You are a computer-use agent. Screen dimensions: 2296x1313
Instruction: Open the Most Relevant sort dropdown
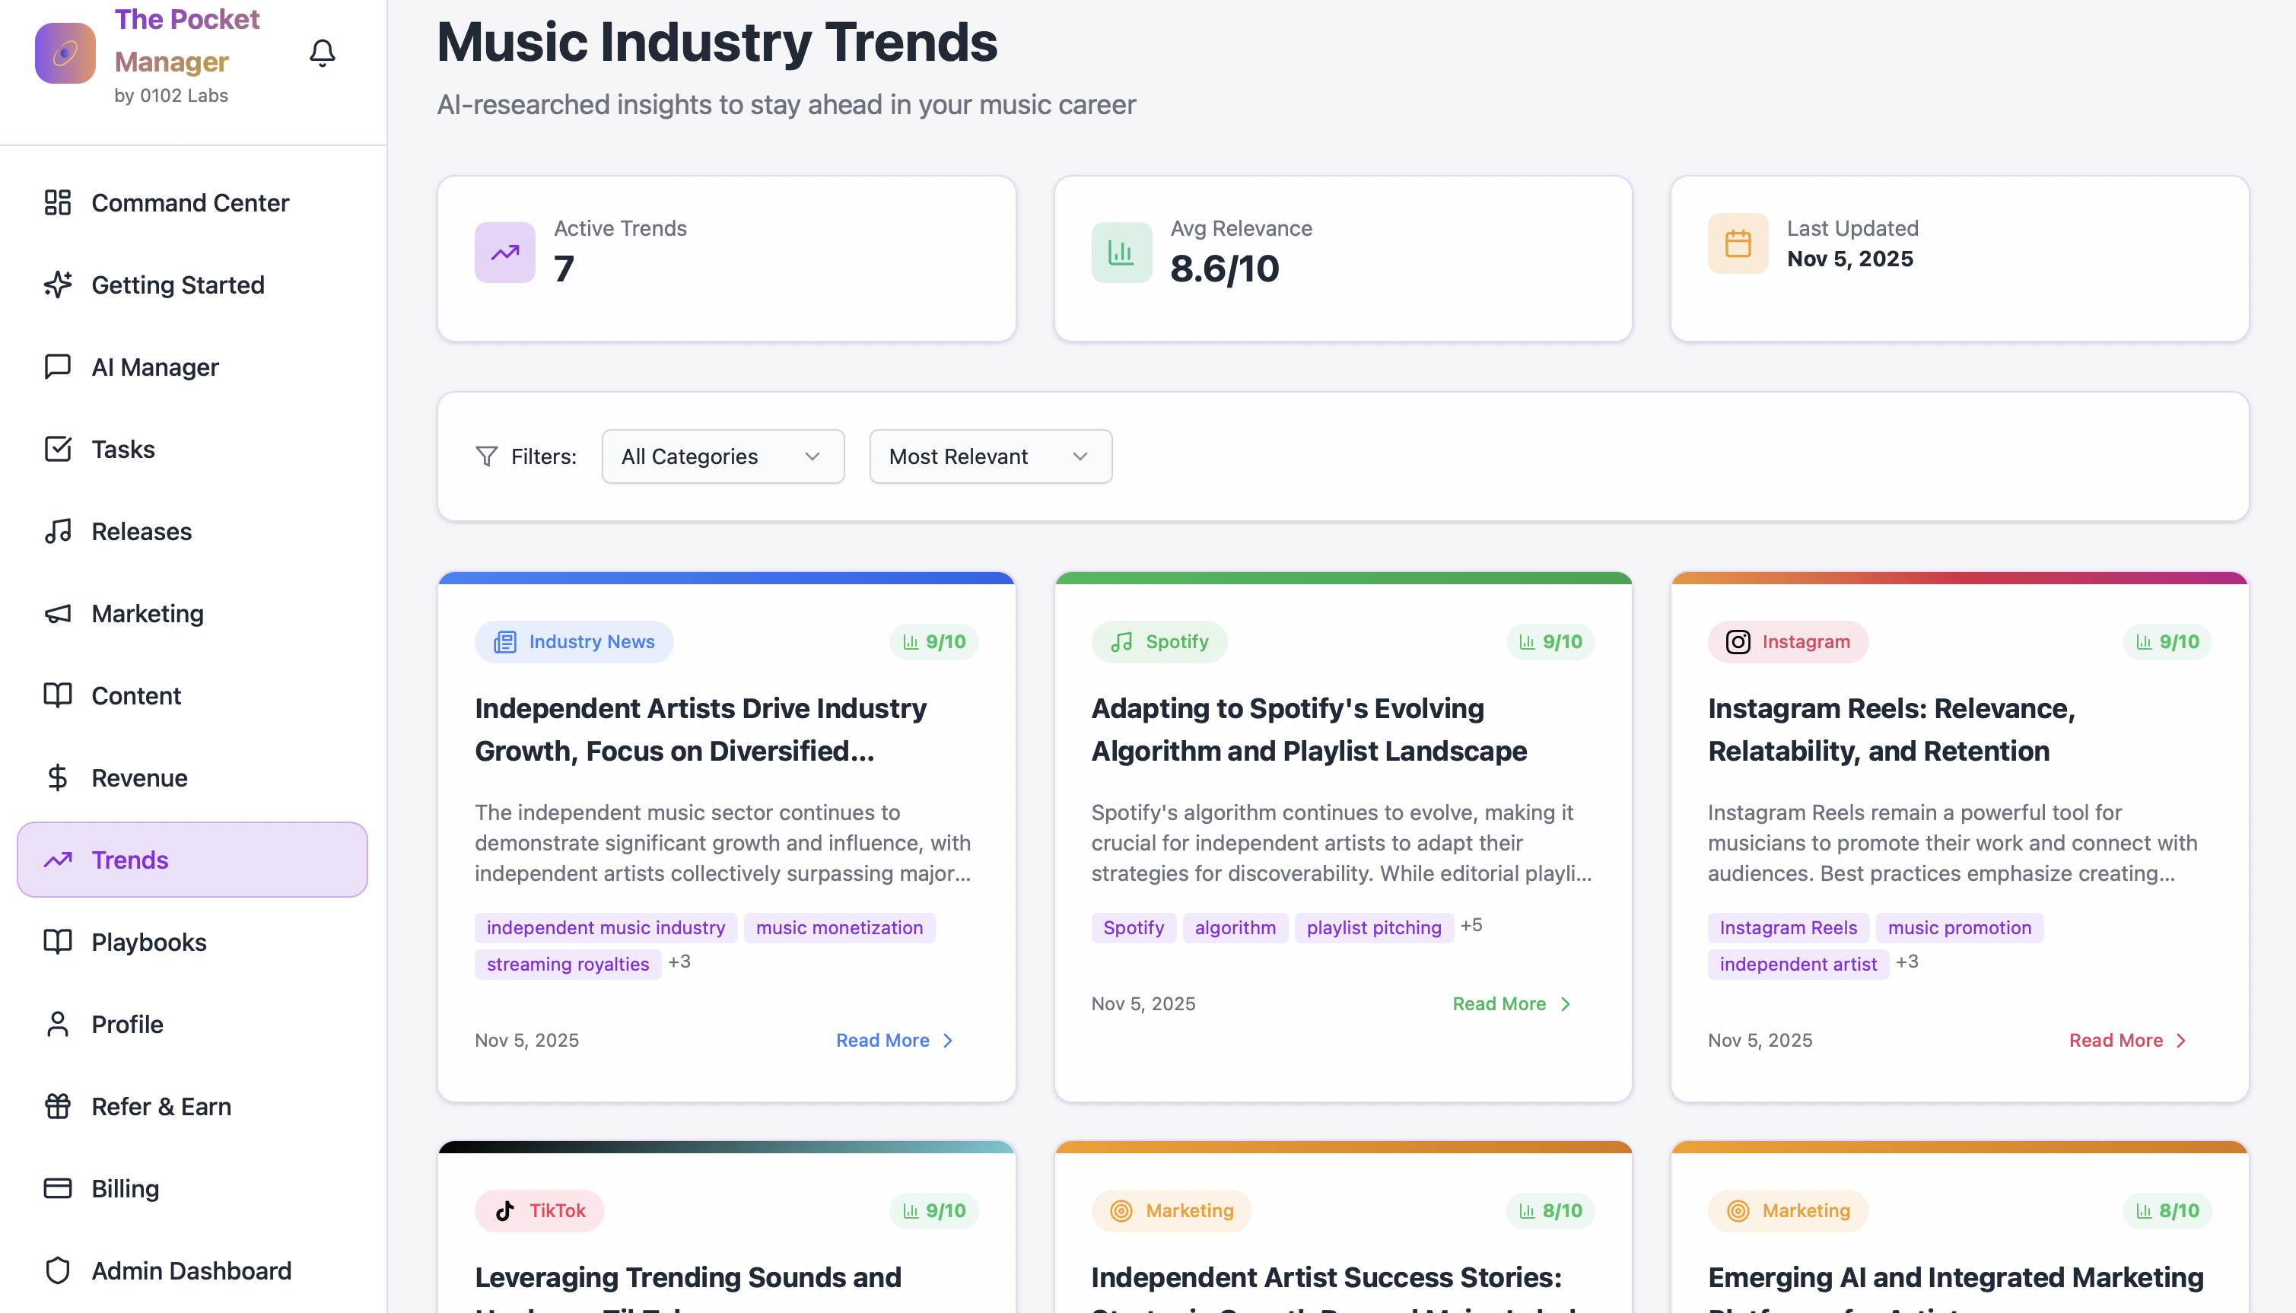[989, 456]
